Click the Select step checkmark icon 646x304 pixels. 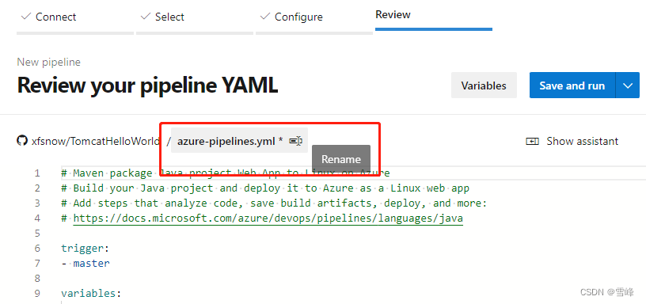146,17
